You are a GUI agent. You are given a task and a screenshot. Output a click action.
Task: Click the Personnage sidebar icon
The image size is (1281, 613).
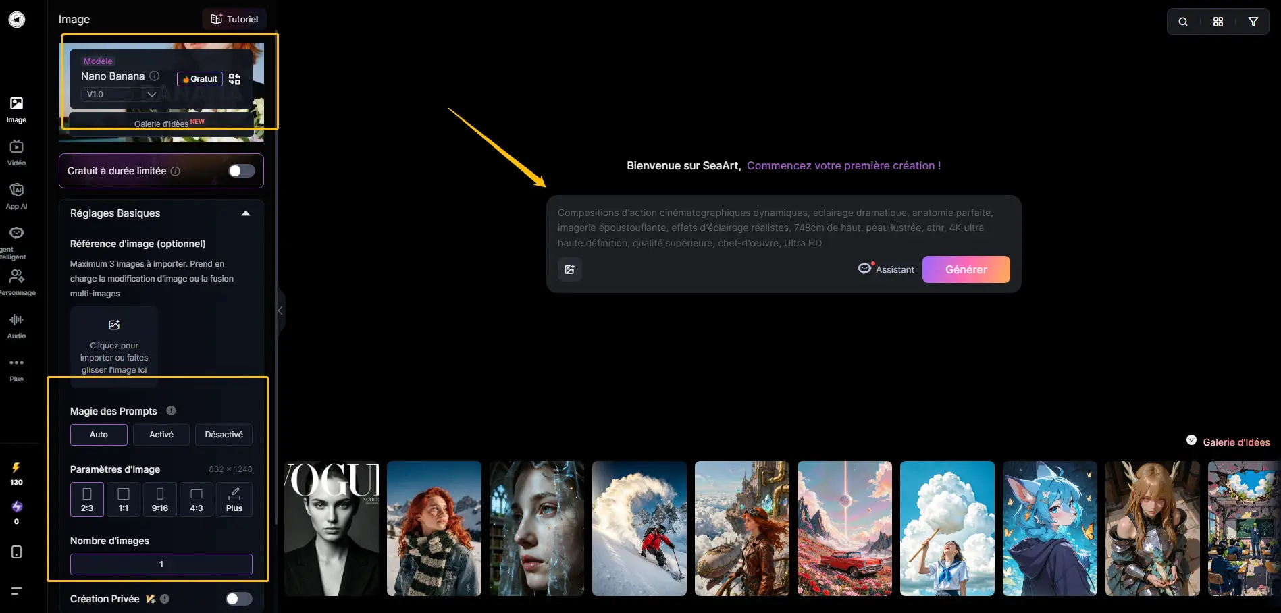click(16, 282)
